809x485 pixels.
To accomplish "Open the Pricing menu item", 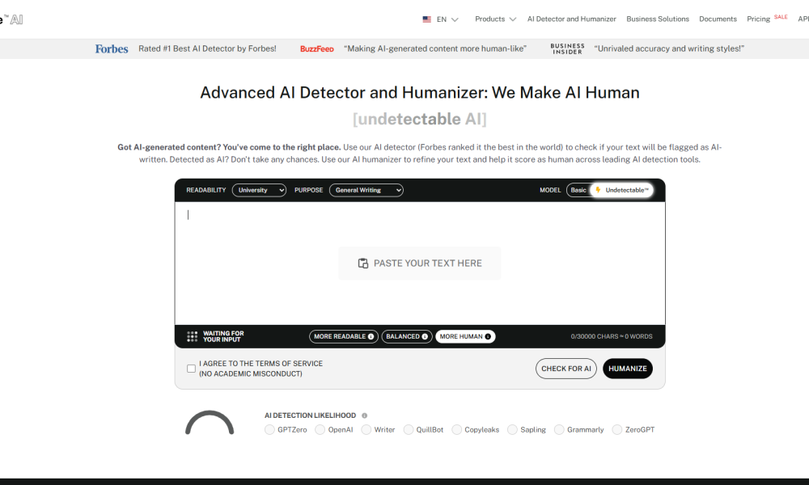I will coord(759,19).
